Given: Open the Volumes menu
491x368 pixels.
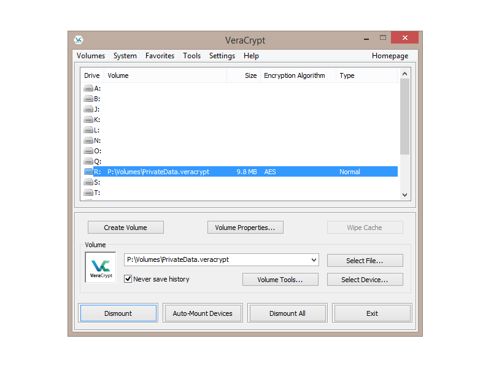Looking at the screenshot, I should coord(91,56).
